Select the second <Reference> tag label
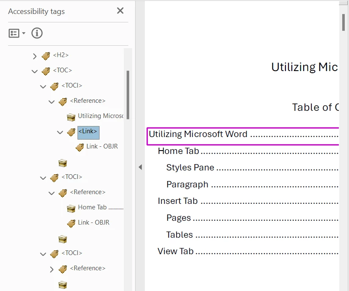Viewport: 349px width, 291px height. 88,192
